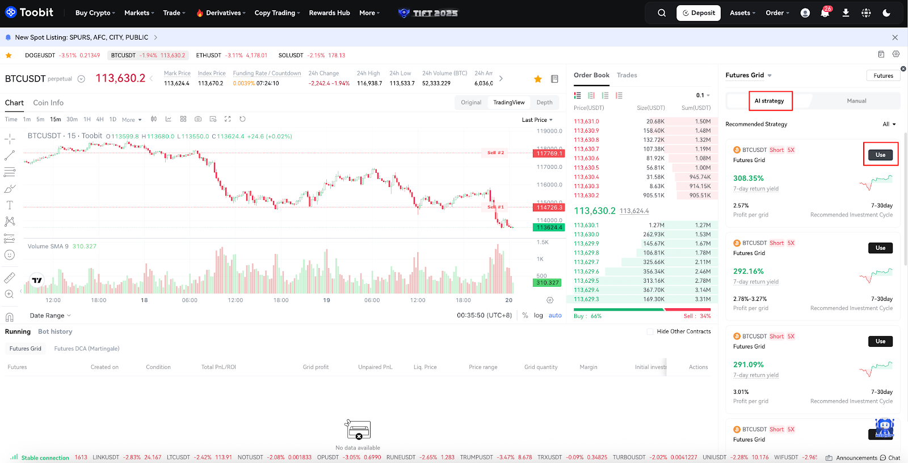
Task: Reset the chart with refresh icon
Action: tap(242, 119)
